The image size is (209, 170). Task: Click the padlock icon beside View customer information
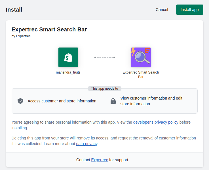pyautogui.click(x=113, y=101)
